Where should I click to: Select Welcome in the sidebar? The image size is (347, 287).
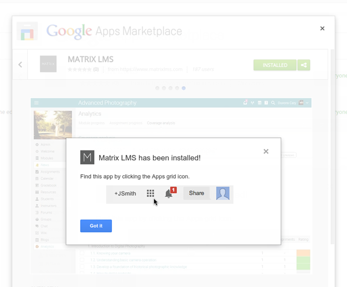click(48, 151)
